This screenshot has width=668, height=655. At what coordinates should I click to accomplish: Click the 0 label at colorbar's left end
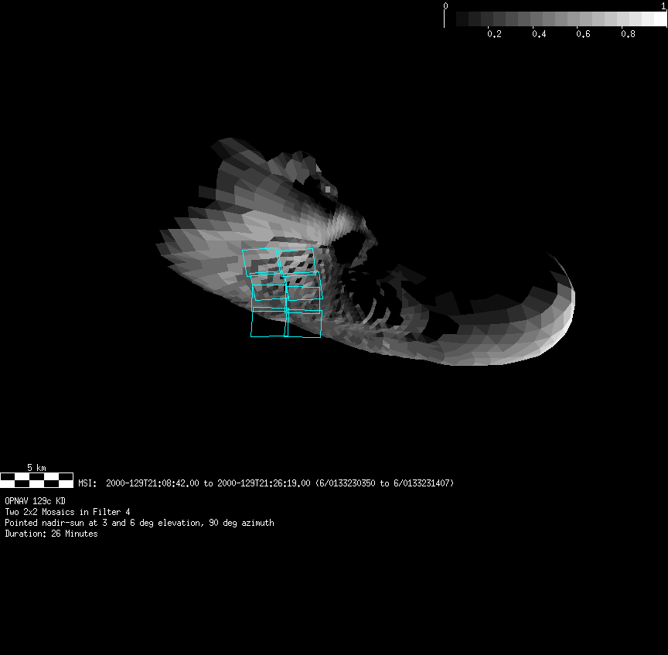pyautogui.click(x=445, y=5)
